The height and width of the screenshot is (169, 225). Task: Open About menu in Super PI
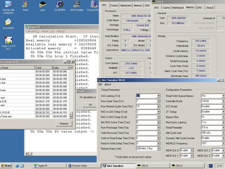coord(48,31)
